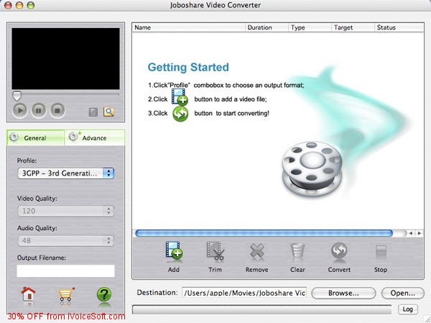Click the Duration column header
The image size is (431, 323).
[x=267, y=27]
